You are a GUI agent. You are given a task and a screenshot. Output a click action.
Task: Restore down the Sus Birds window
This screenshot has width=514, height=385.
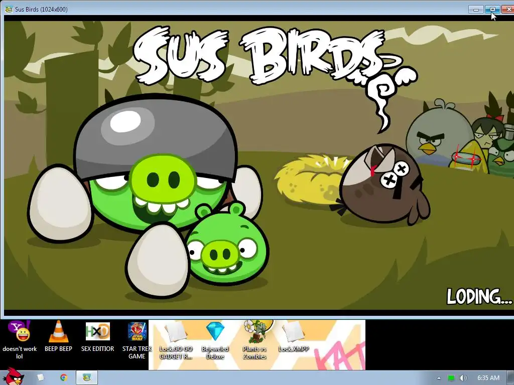pyautogui.click(x=492, y=10)
